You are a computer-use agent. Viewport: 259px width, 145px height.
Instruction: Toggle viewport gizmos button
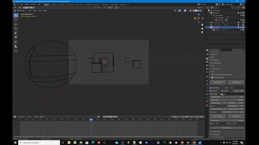click(x=180, y=11)
